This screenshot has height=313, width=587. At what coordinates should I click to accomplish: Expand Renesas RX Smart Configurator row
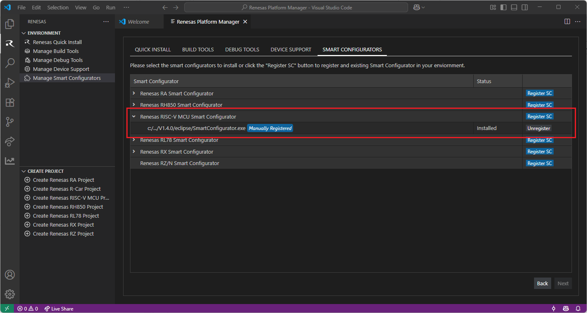pos(134,152)
